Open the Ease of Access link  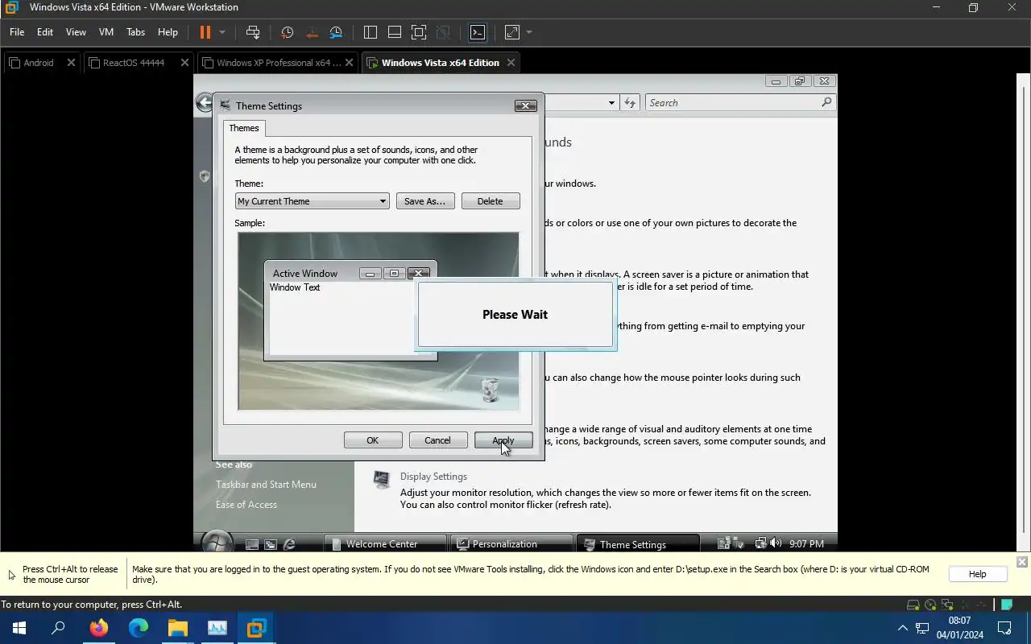(x=246, y=505)
